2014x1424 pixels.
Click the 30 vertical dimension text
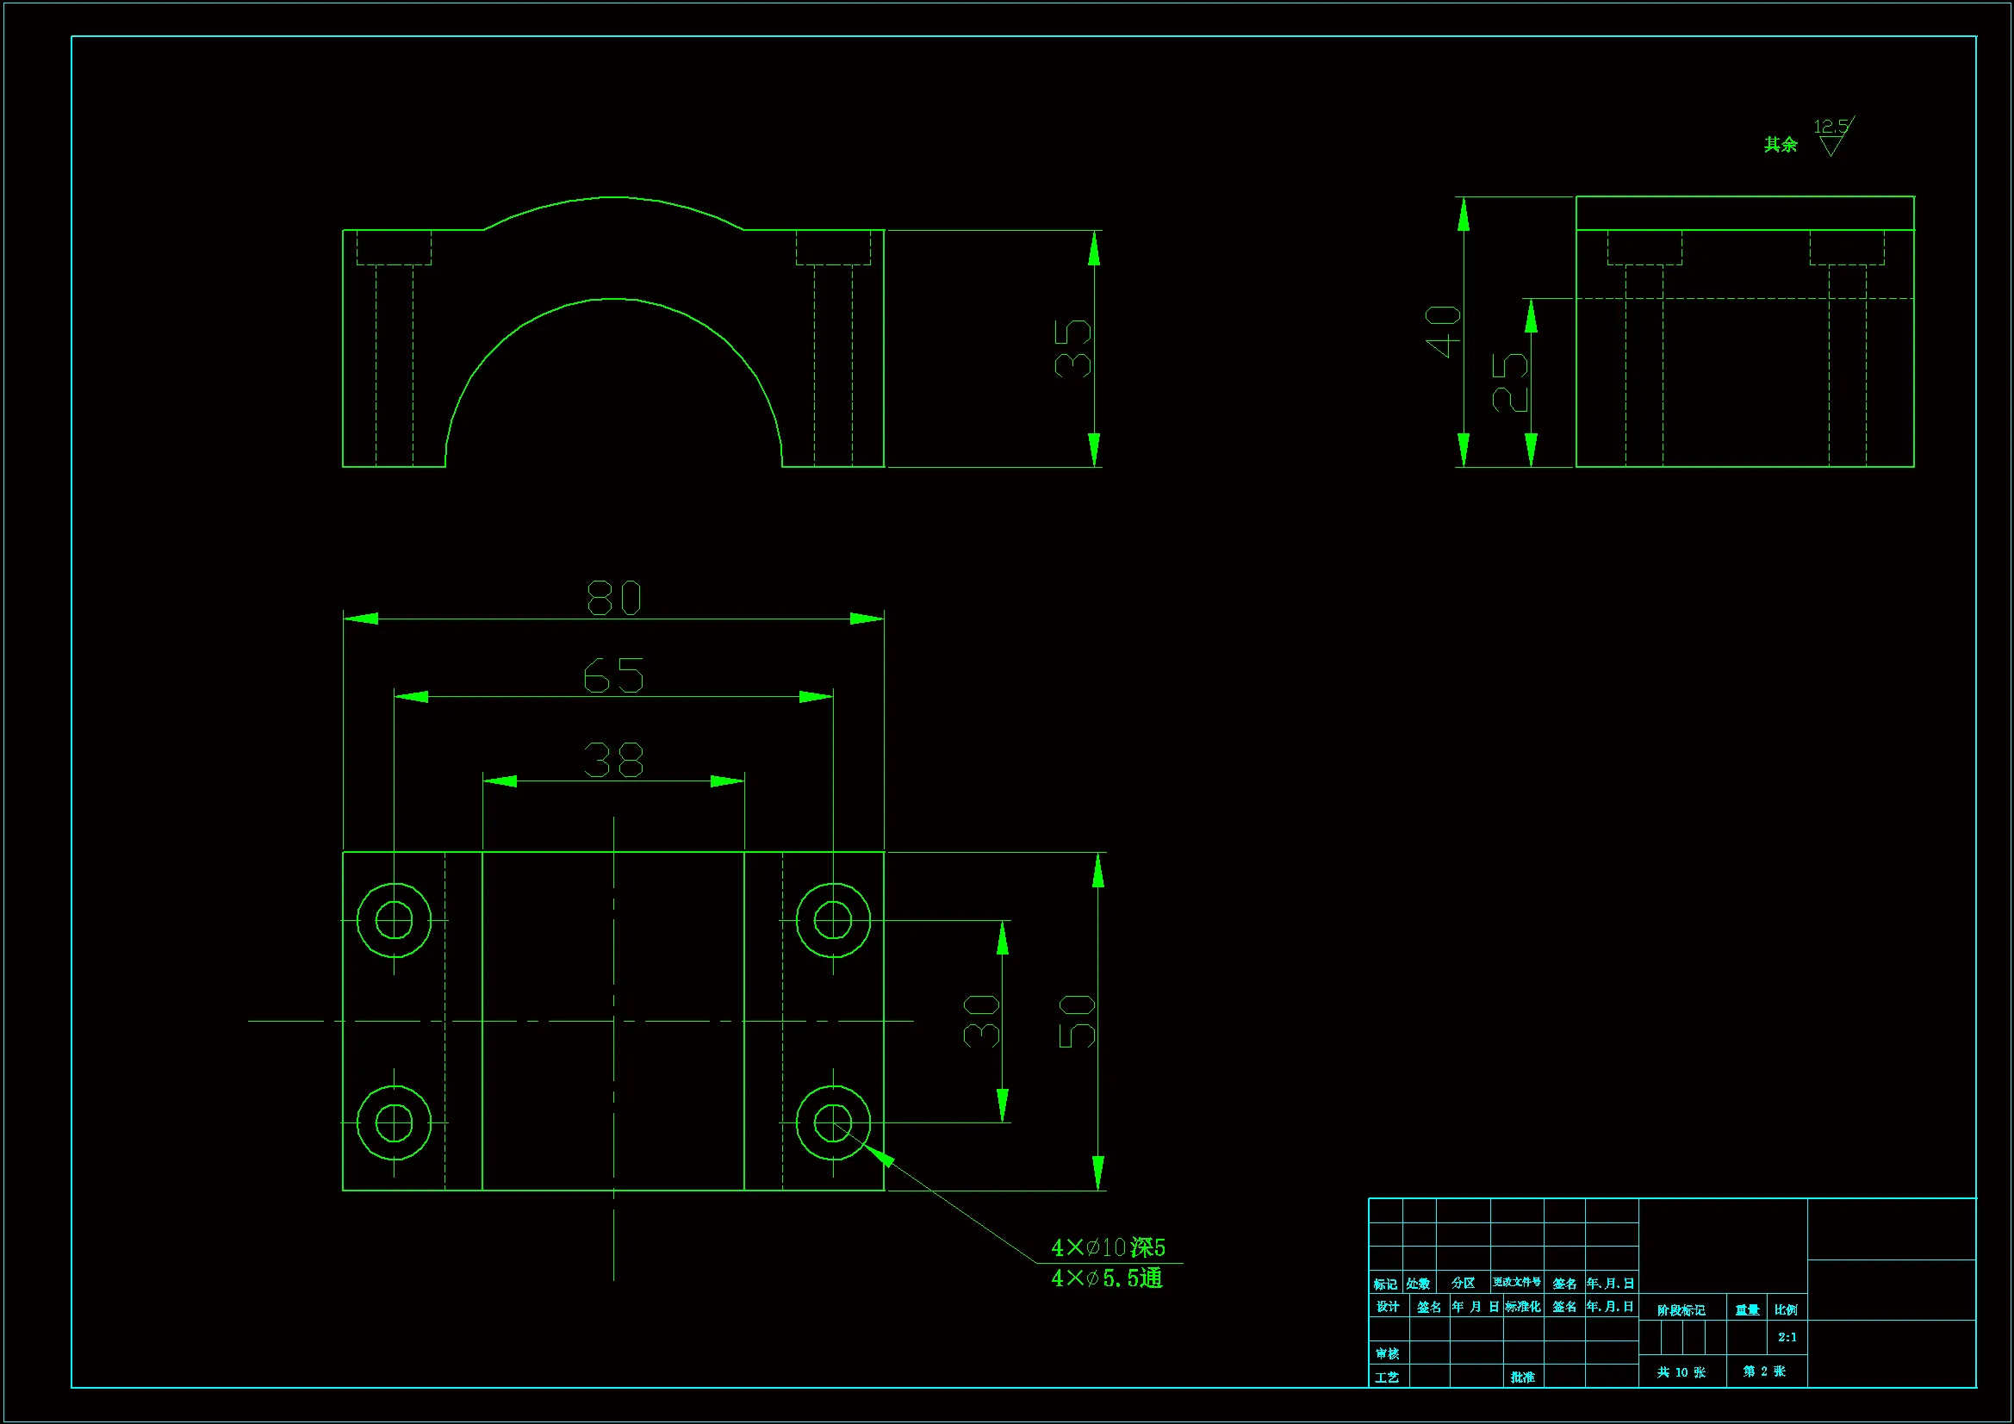coord(980,1022)
